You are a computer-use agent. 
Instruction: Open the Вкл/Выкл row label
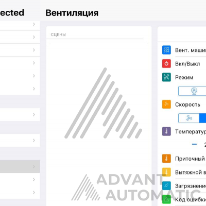[187, 64]
